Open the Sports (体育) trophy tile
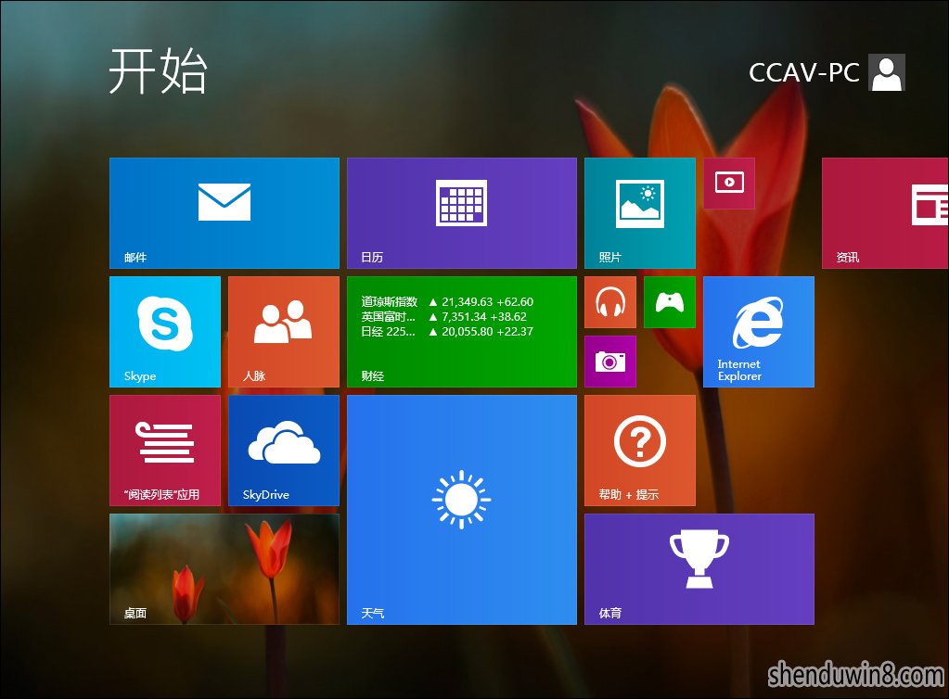Viewport: 949px width, 699px height. pyautogui.click(x=699, y=569)
